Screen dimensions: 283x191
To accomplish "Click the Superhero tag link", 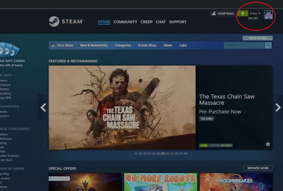I will pos(4,80).
